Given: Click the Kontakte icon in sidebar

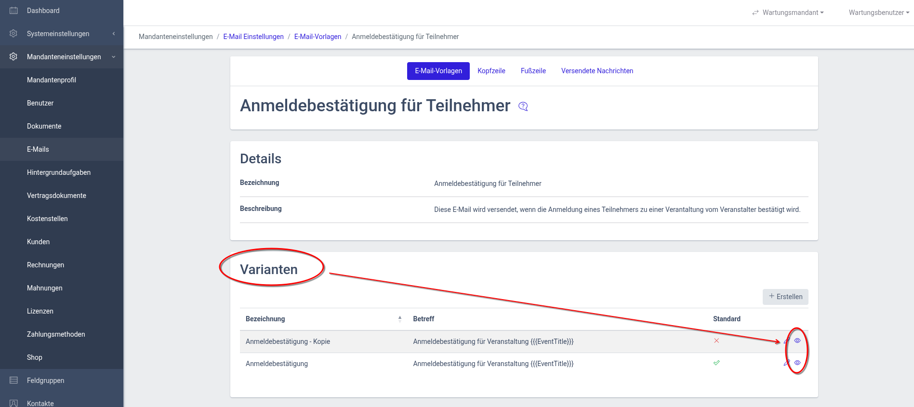Looking at the screenshot, I should point(13,403).
